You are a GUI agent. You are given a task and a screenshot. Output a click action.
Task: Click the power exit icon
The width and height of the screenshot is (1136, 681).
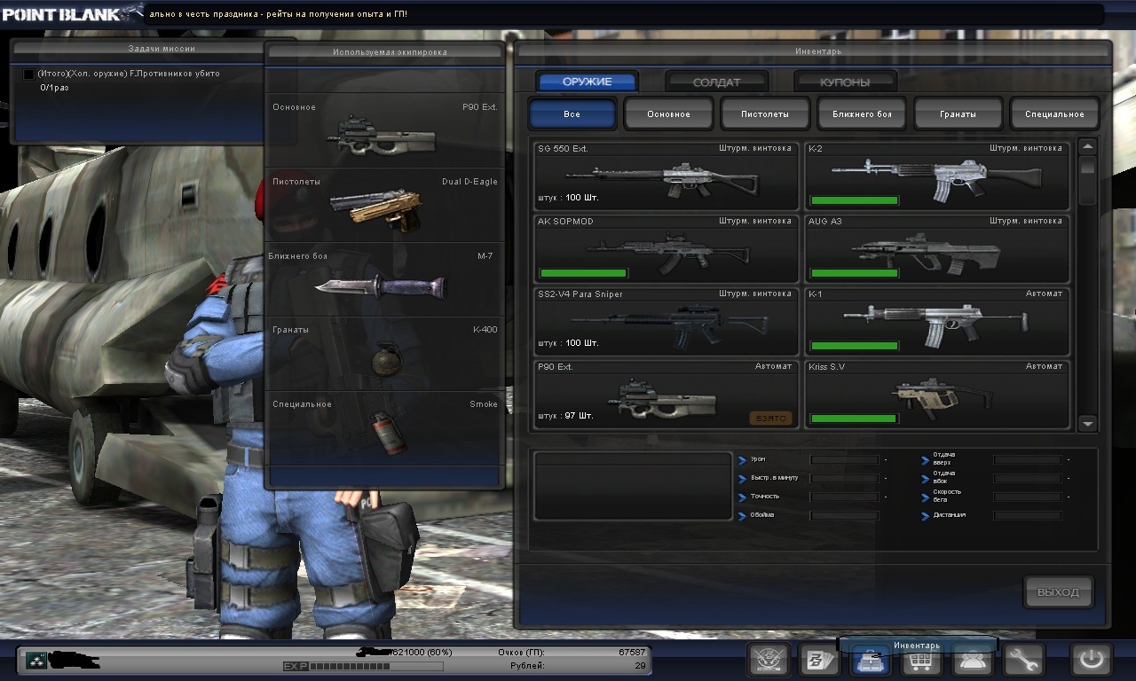tap(1091, 661)
